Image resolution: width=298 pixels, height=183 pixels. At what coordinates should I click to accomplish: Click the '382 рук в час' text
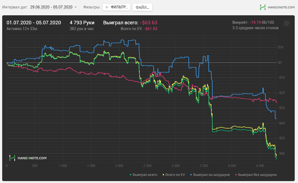point(82,29)
